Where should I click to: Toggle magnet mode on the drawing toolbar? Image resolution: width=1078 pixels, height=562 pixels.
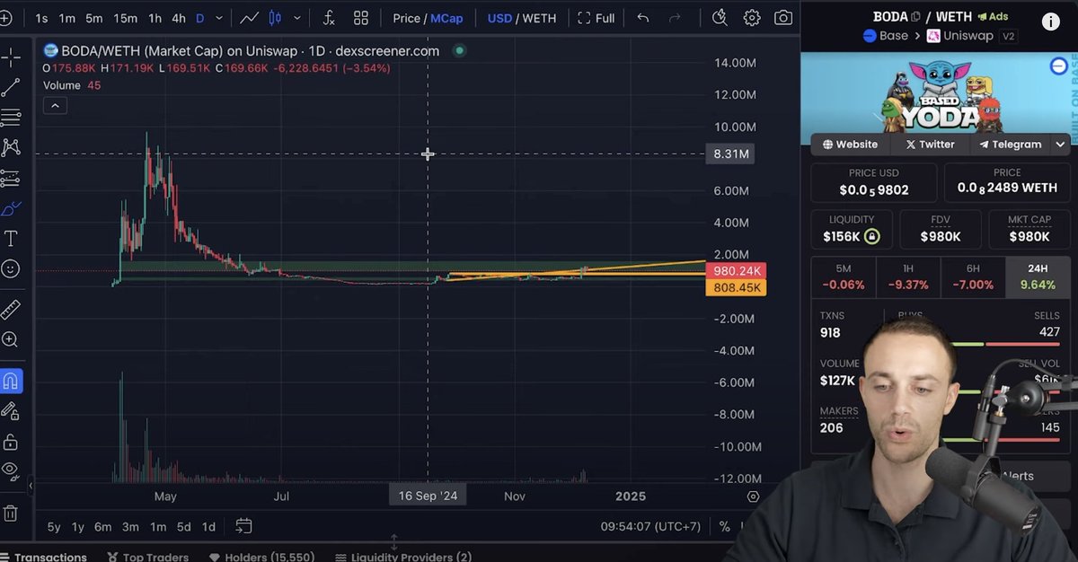tap(11, 381)
